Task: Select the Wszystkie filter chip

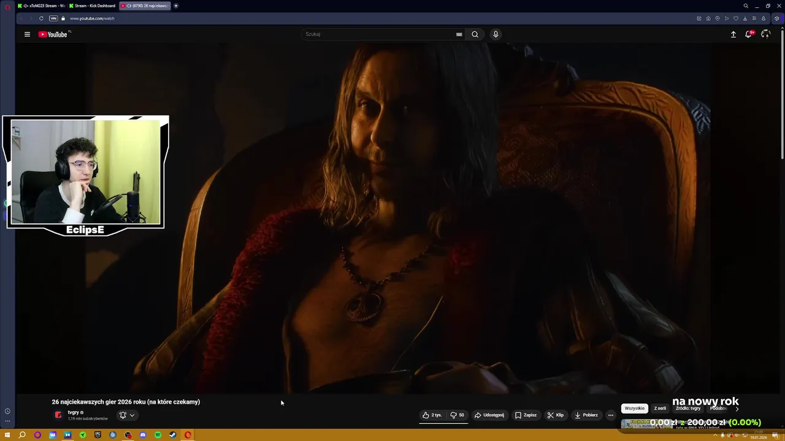Action: (x=635, y=408)
